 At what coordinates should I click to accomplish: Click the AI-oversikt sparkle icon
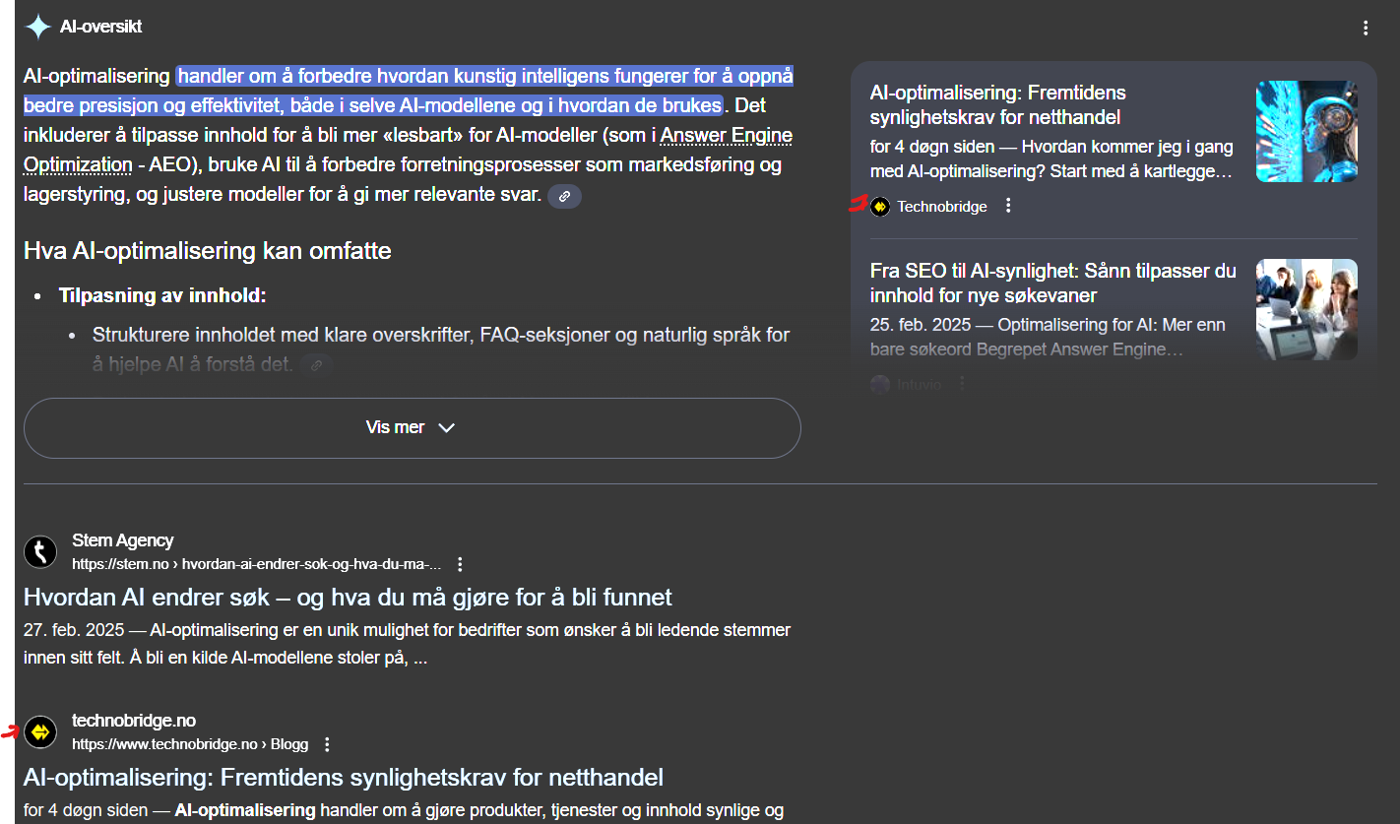coord(37,27)
